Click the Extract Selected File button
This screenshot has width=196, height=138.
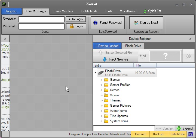click(x=116, y=53)
